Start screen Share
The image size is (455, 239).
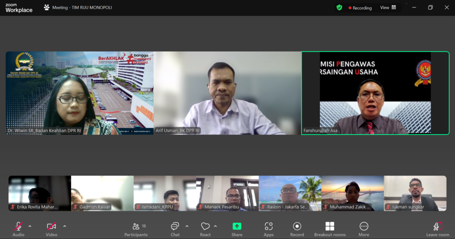pos(237,228)
